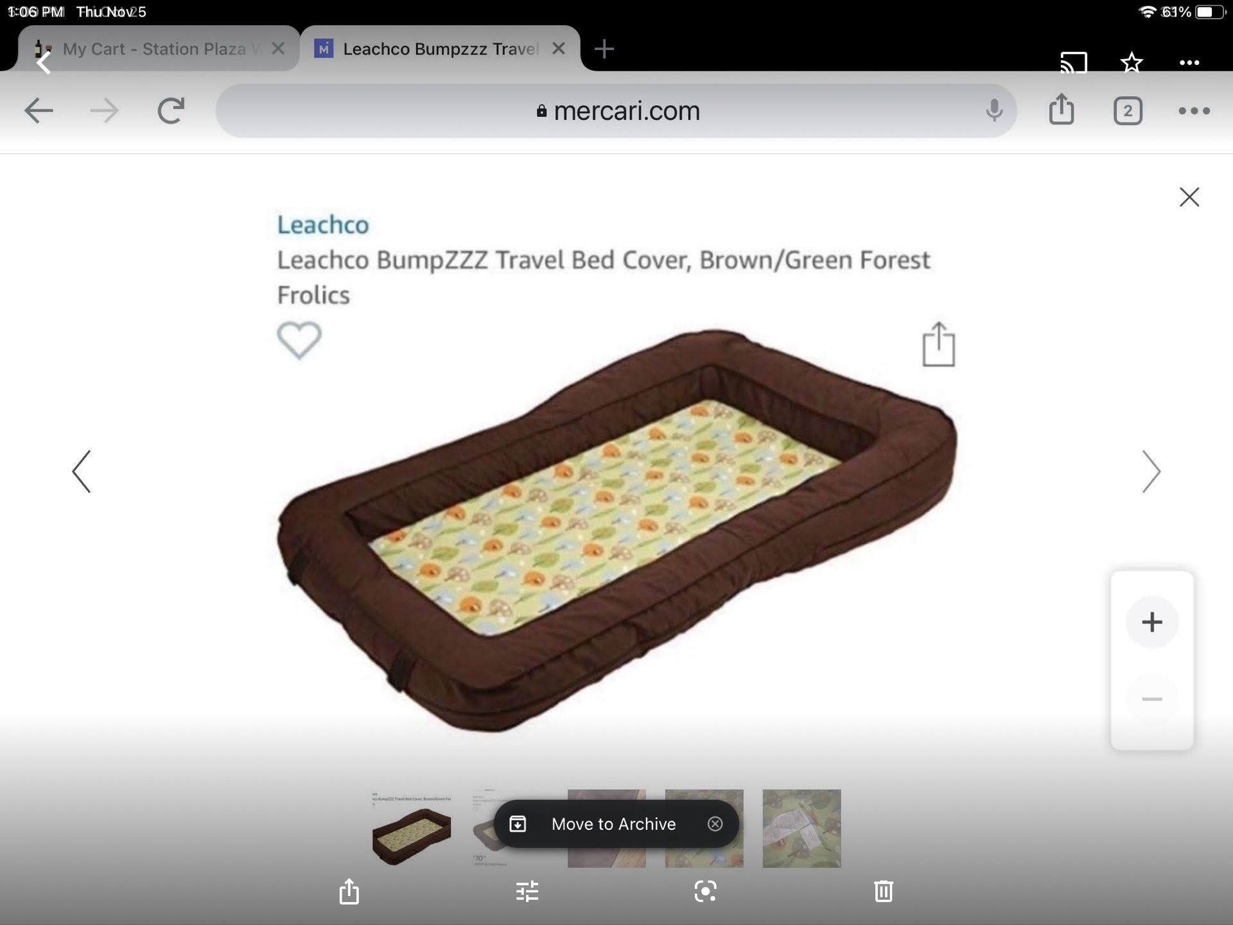Select the first bed cover thumbnail
Screen dimensions: 1233x925
pos(412,829)
